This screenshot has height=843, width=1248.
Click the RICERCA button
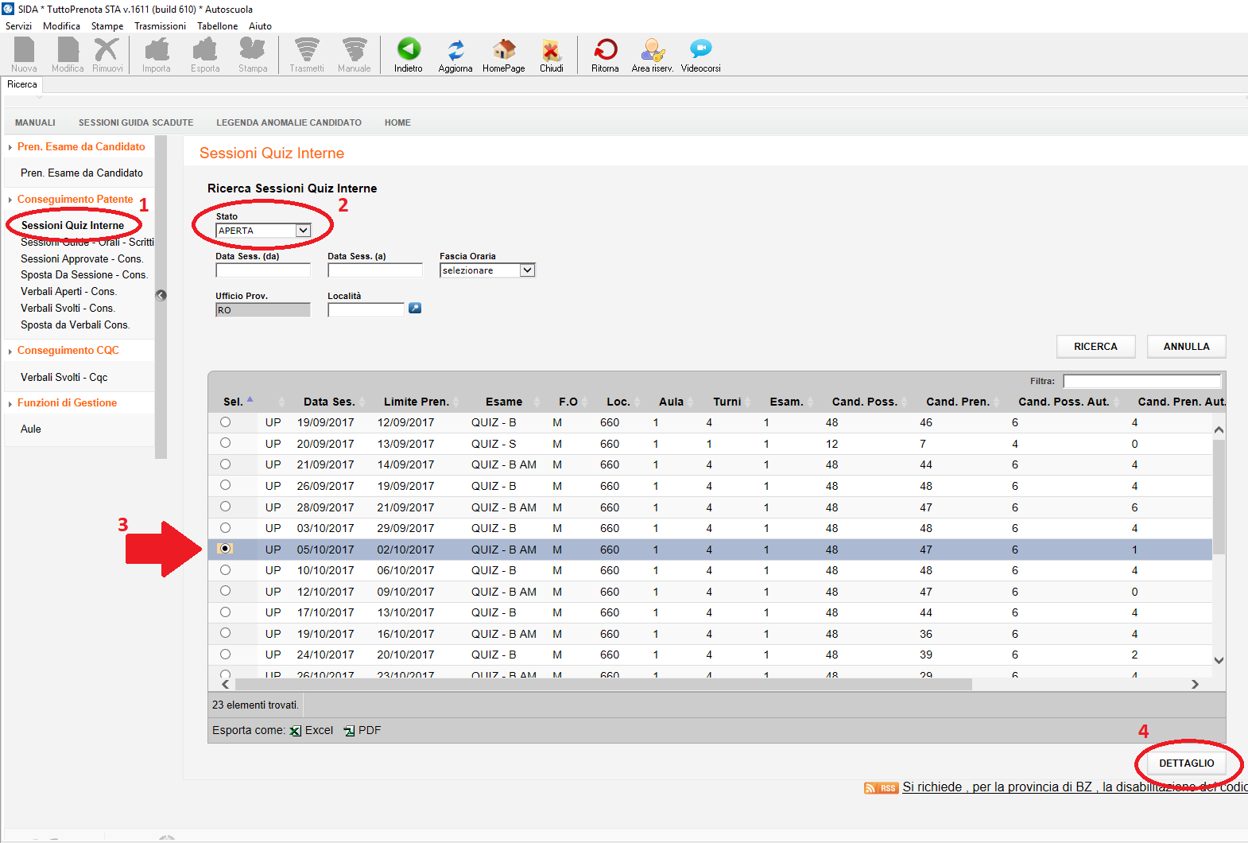(x=1095, y=347)
